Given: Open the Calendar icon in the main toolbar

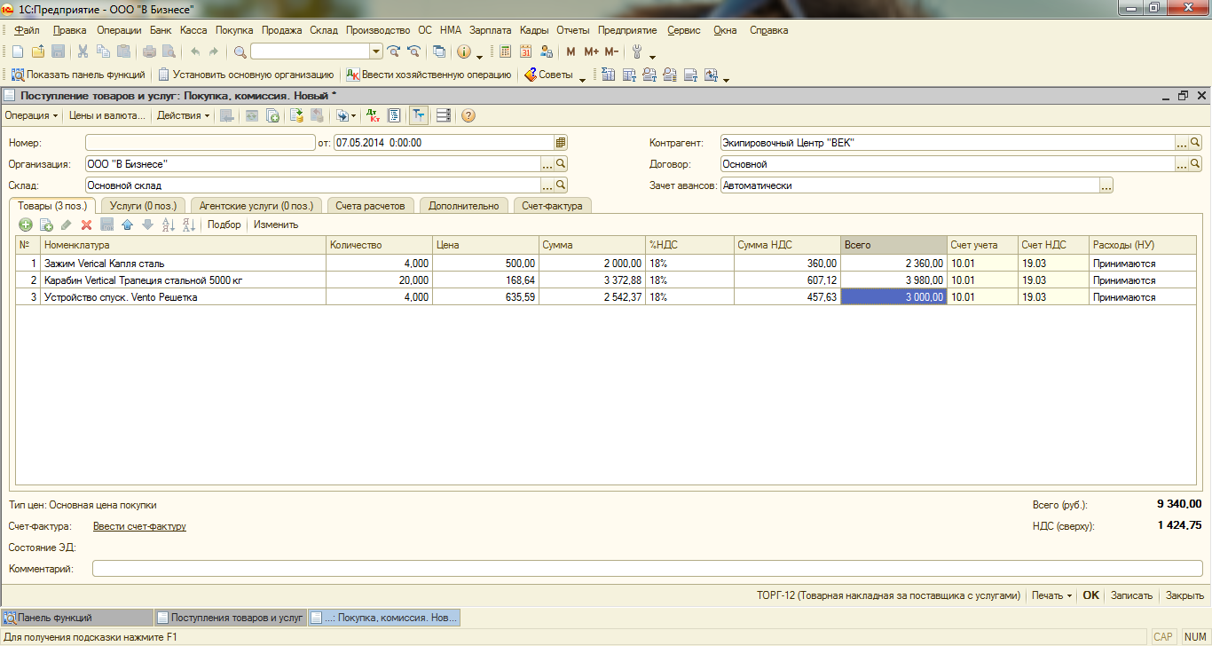Looking at the screenshot, I should 525,51.
